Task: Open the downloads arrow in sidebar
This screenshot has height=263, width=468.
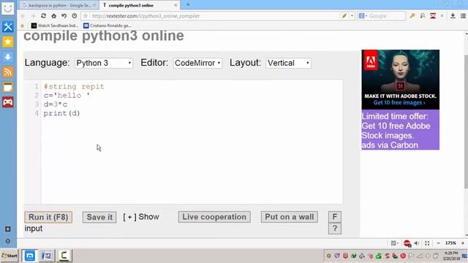Action: [x=8, y=57]
